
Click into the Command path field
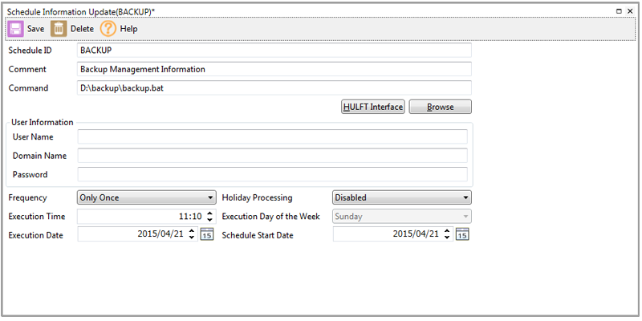click(274, 88)
